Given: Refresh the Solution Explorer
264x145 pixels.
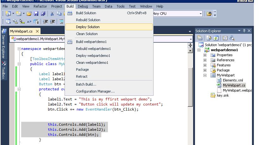Looking at the screenshot, I should [216, 38].
